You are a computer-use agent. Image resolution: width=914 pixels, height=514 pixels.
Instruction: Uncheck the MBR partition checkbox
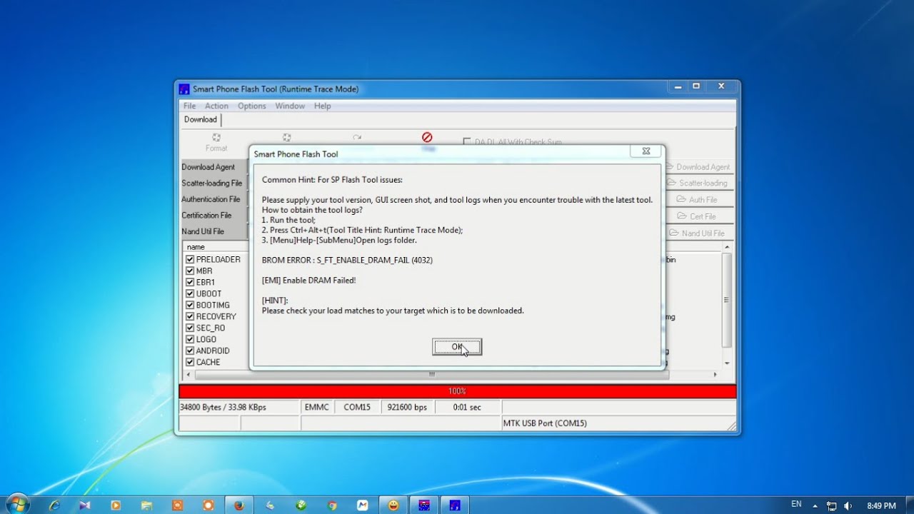(190, 271)
